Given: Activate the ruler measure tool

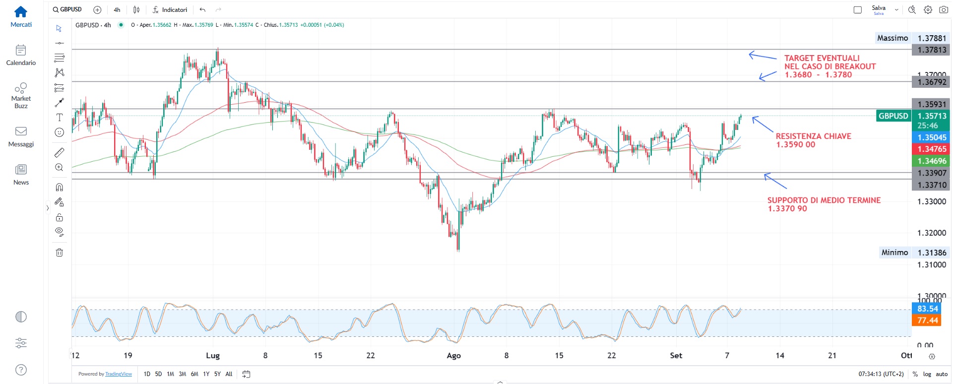Looking at the screenshot, I should tap(59, 152).
